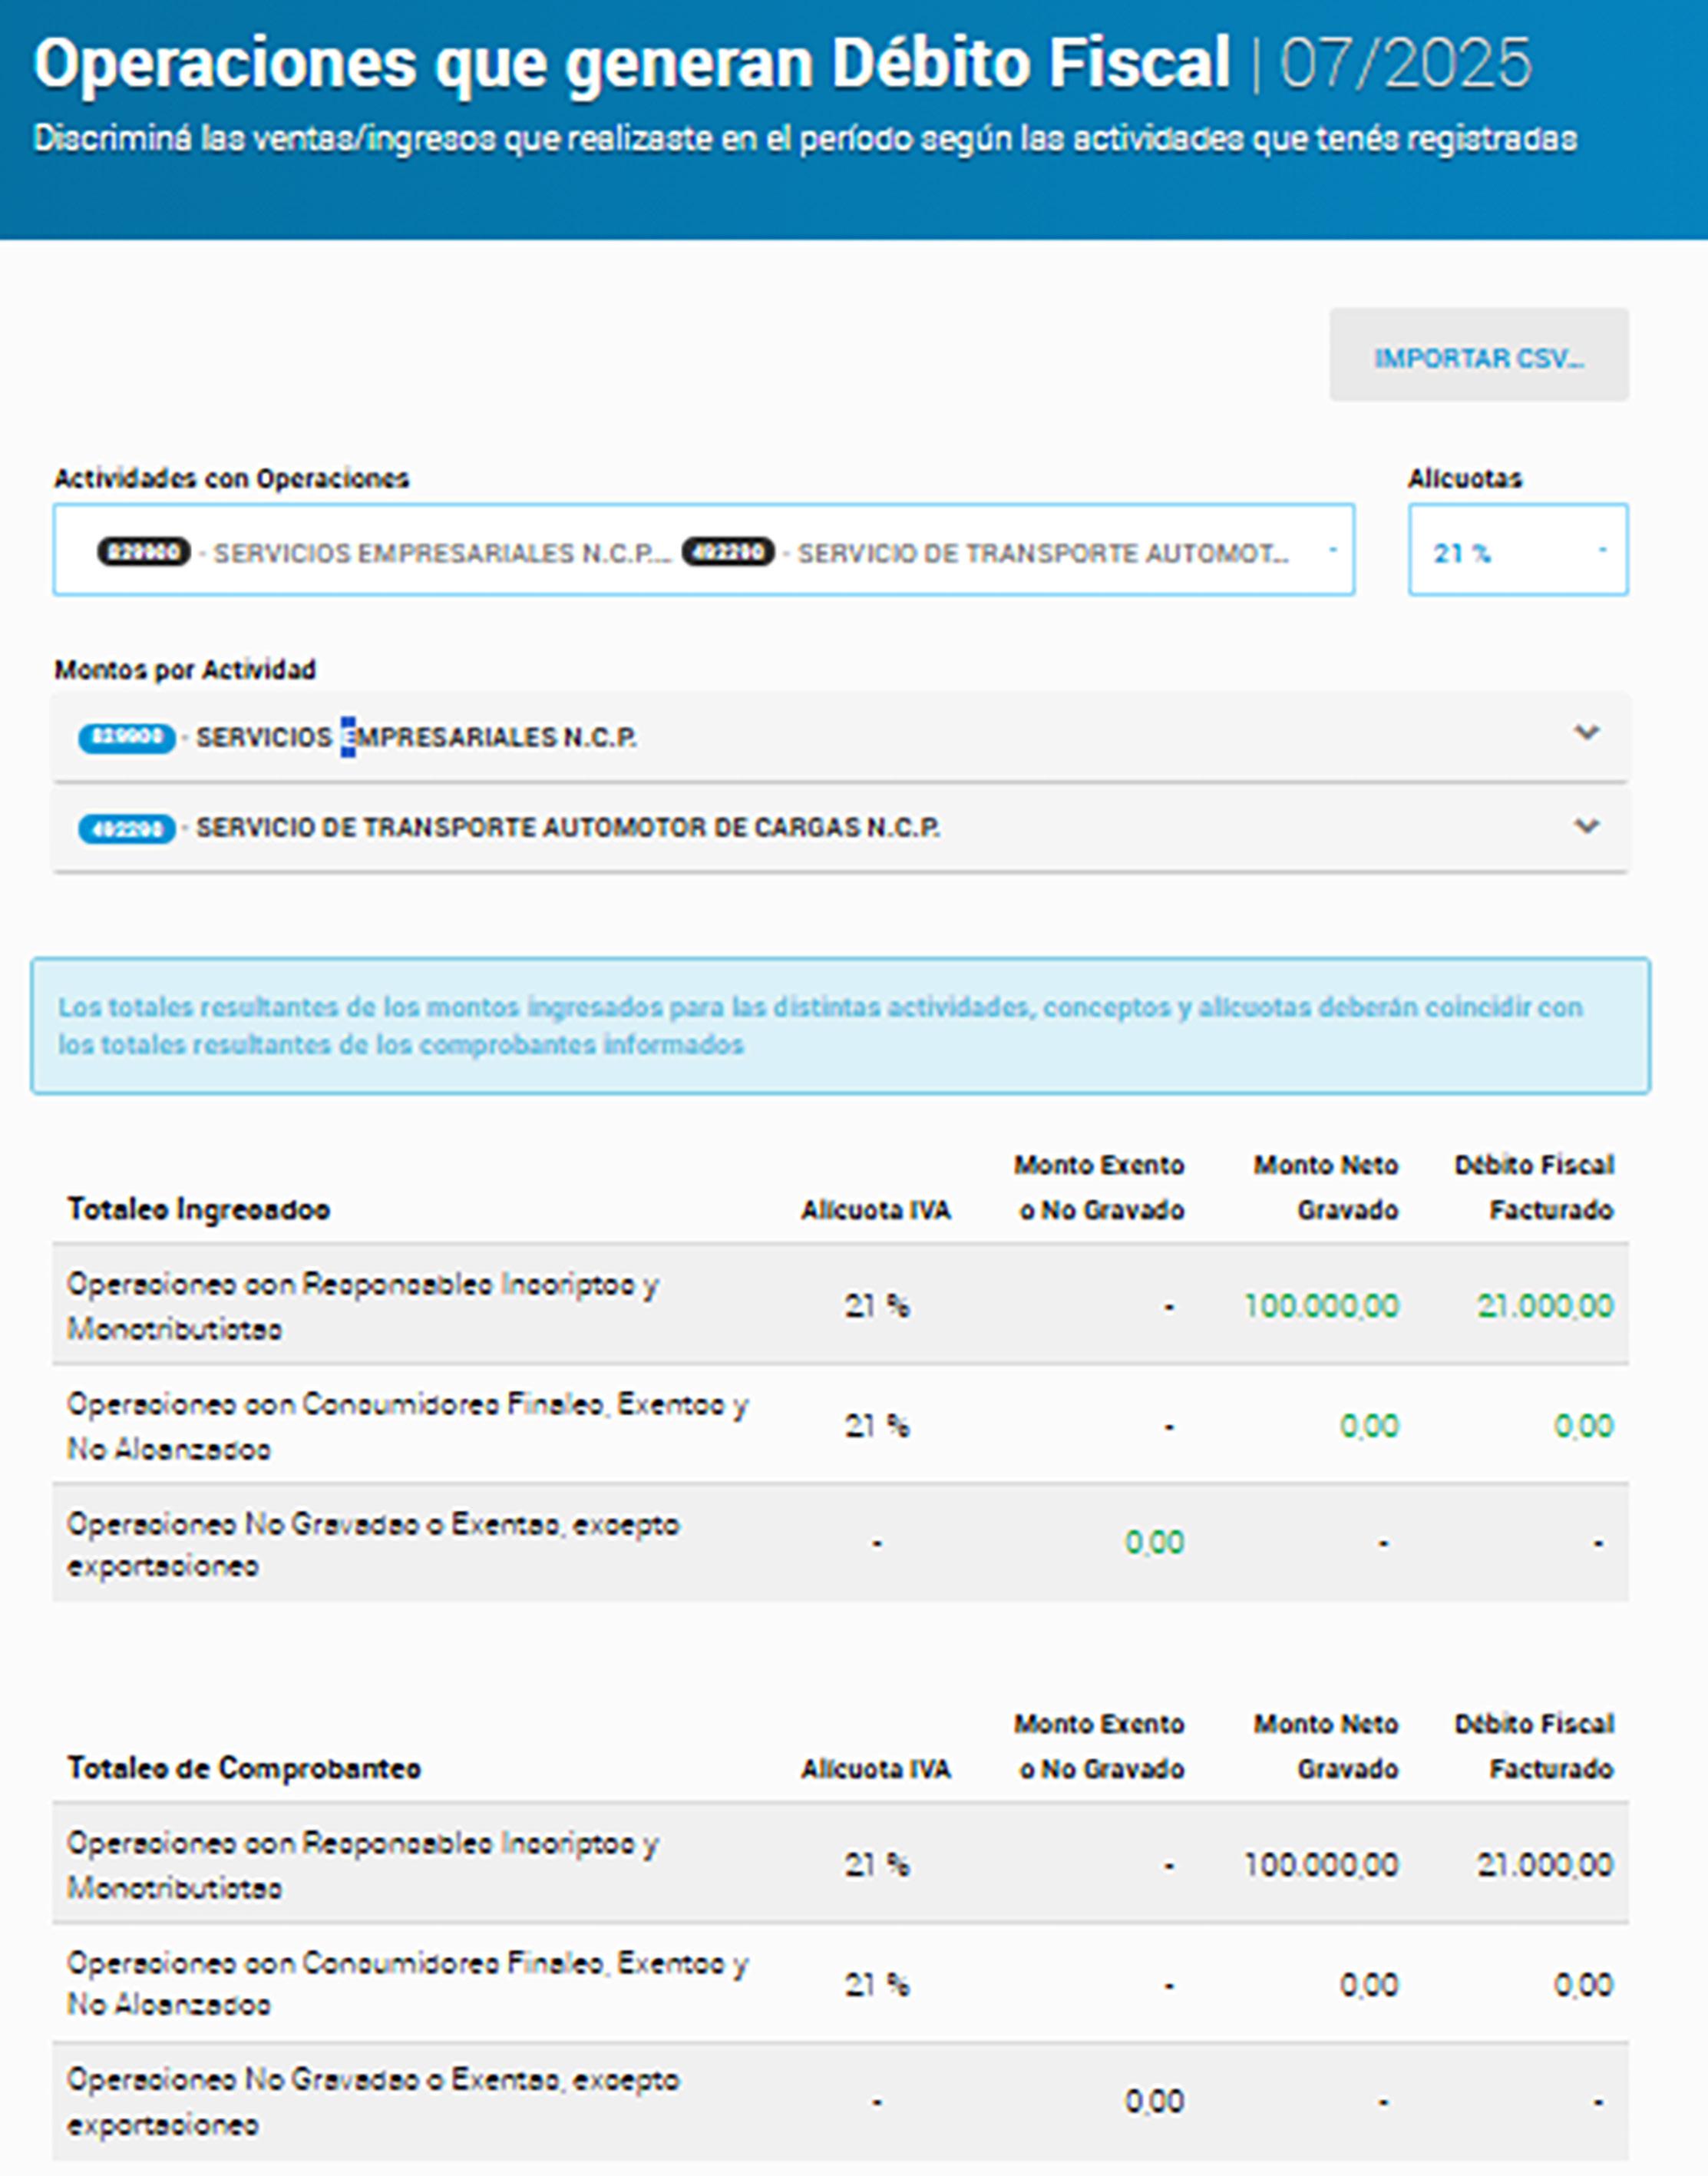
Task: Open the Alícuotas 21 % dropdown
Action: (1517, 551)
